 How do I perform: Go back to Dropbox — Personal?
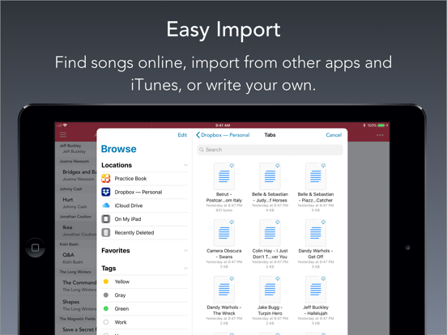(x=223, y=135)
